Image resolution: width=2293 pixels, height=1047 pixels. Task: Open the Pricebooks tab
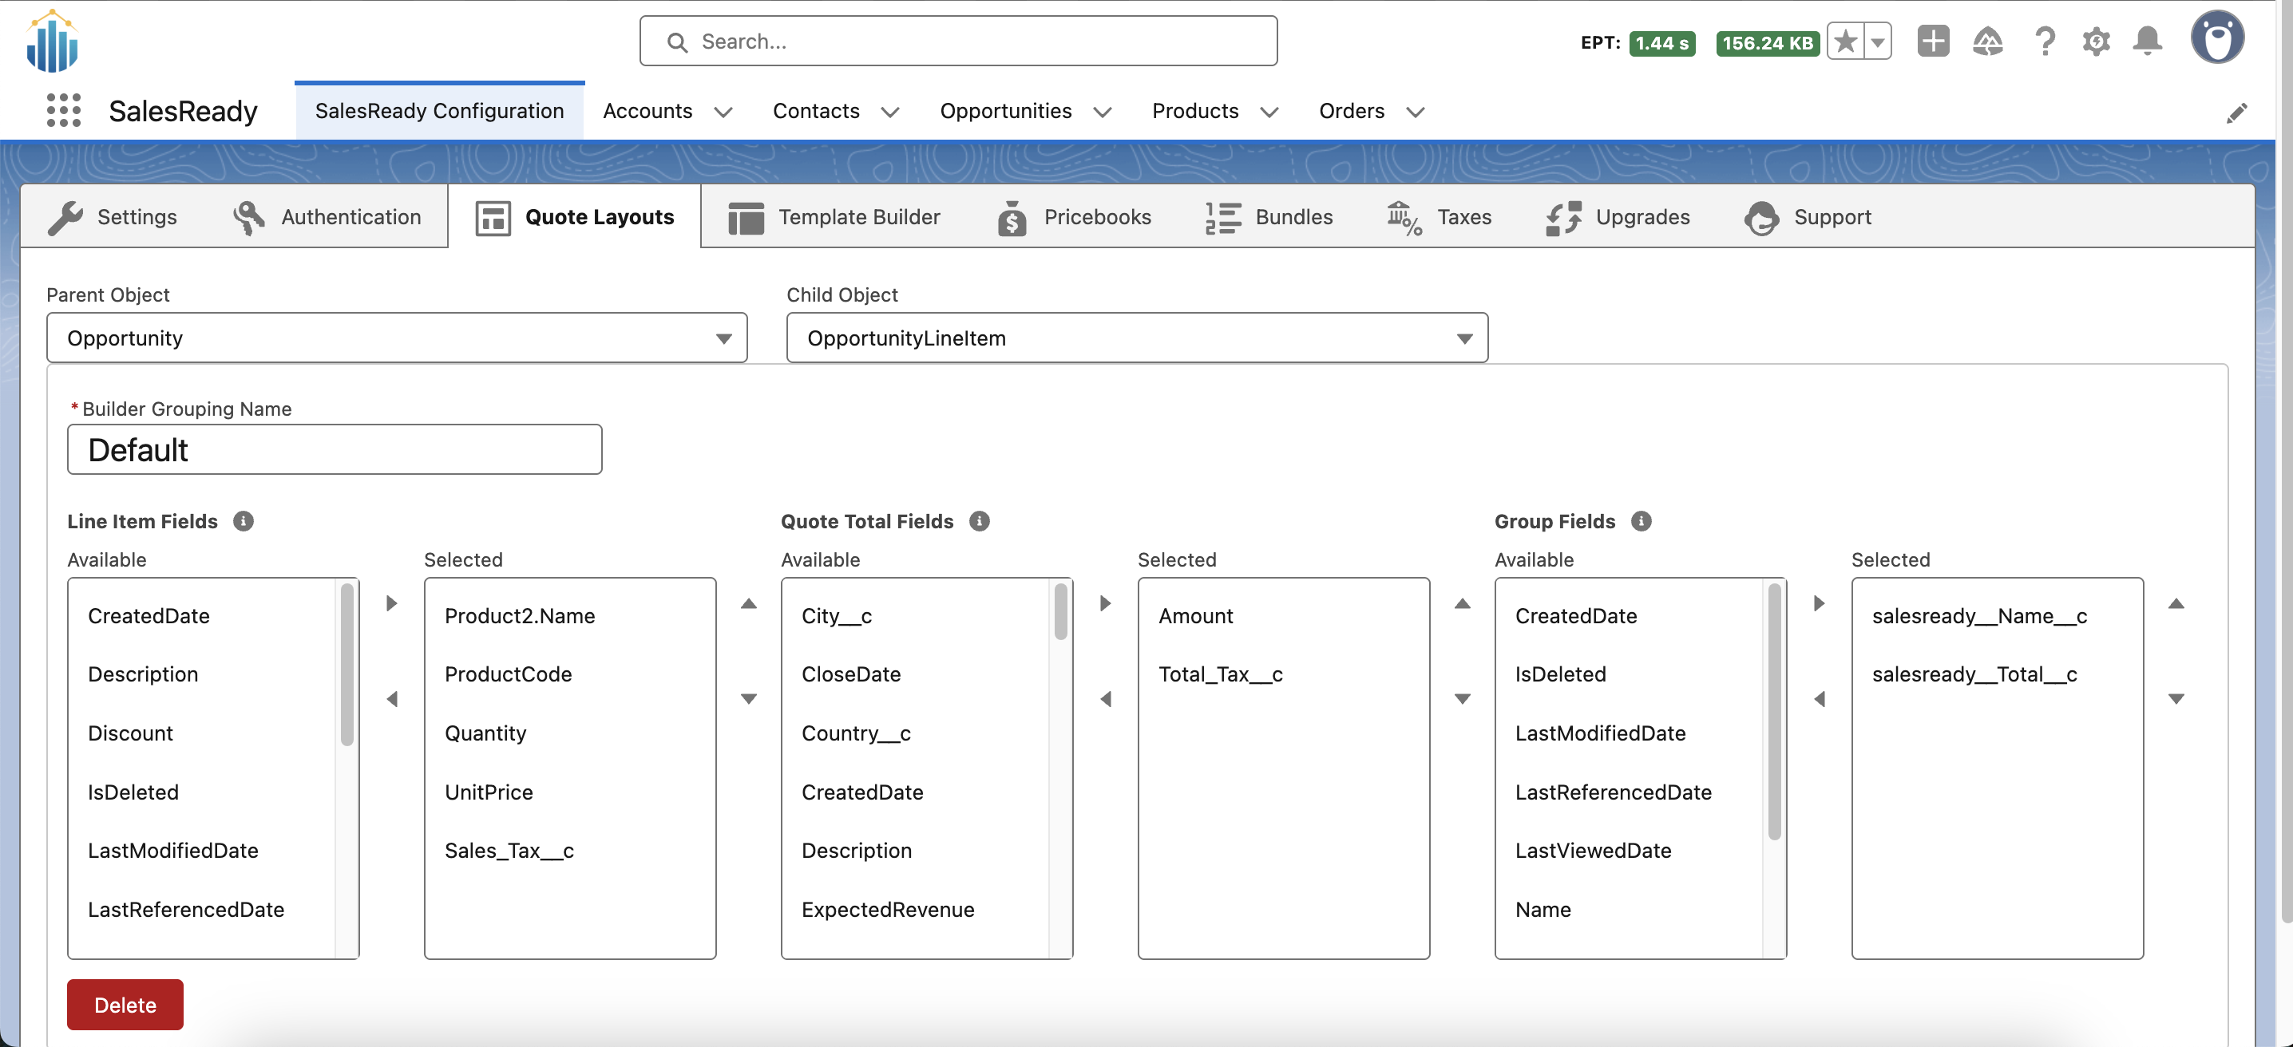pyautogui.click(x=1075, y=217)
